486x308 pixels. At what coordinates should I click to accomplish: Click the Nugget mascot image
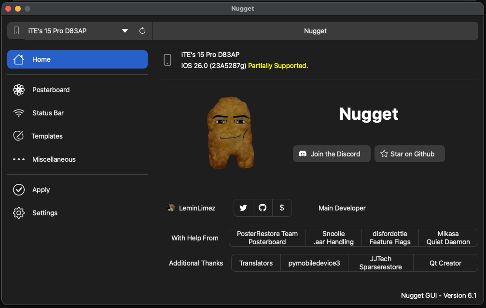coord(230,132)
